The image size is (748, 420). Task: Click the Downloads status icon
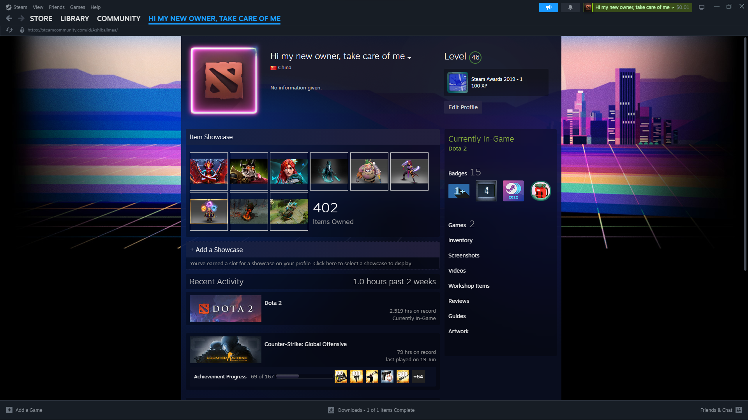coord(331,410)
